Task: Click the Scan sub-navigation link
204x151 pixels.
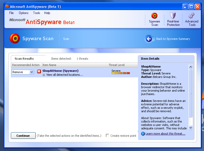Action: (x=66, y=39)
